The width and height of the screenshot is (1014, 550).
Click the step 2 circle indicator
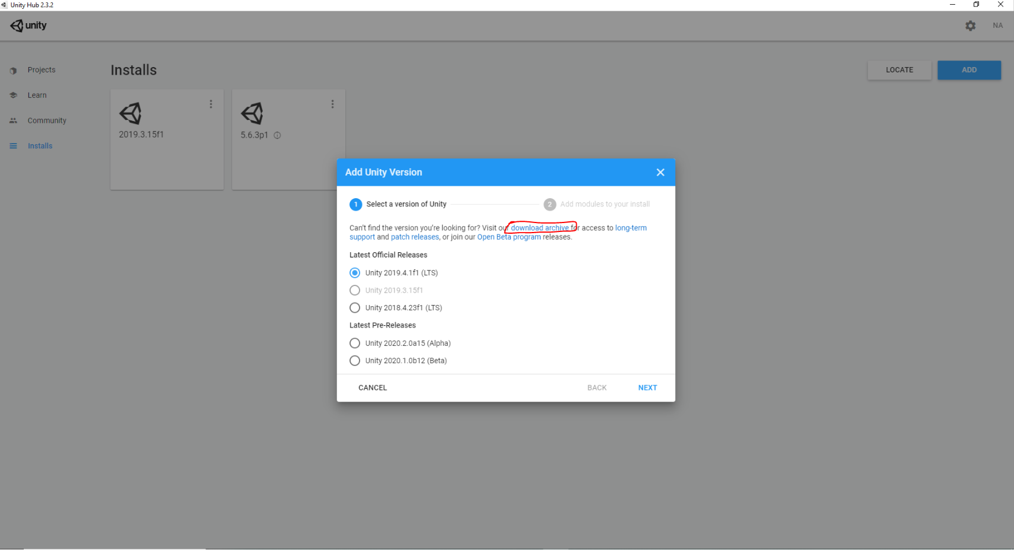549,204
